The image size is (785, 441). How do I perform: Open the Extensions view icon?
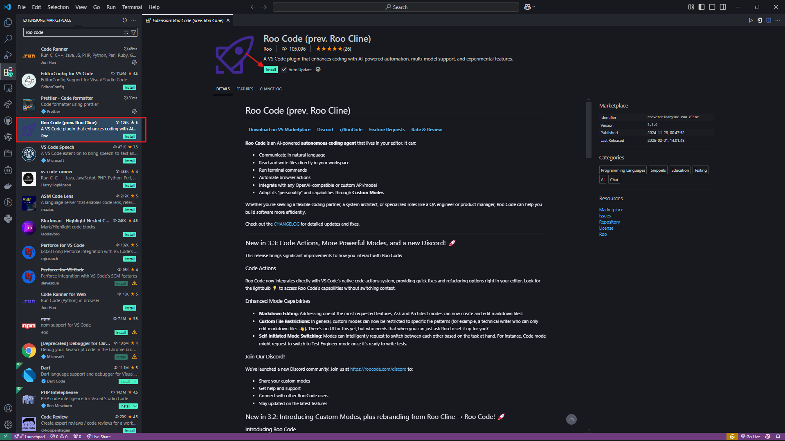point(8,72)
